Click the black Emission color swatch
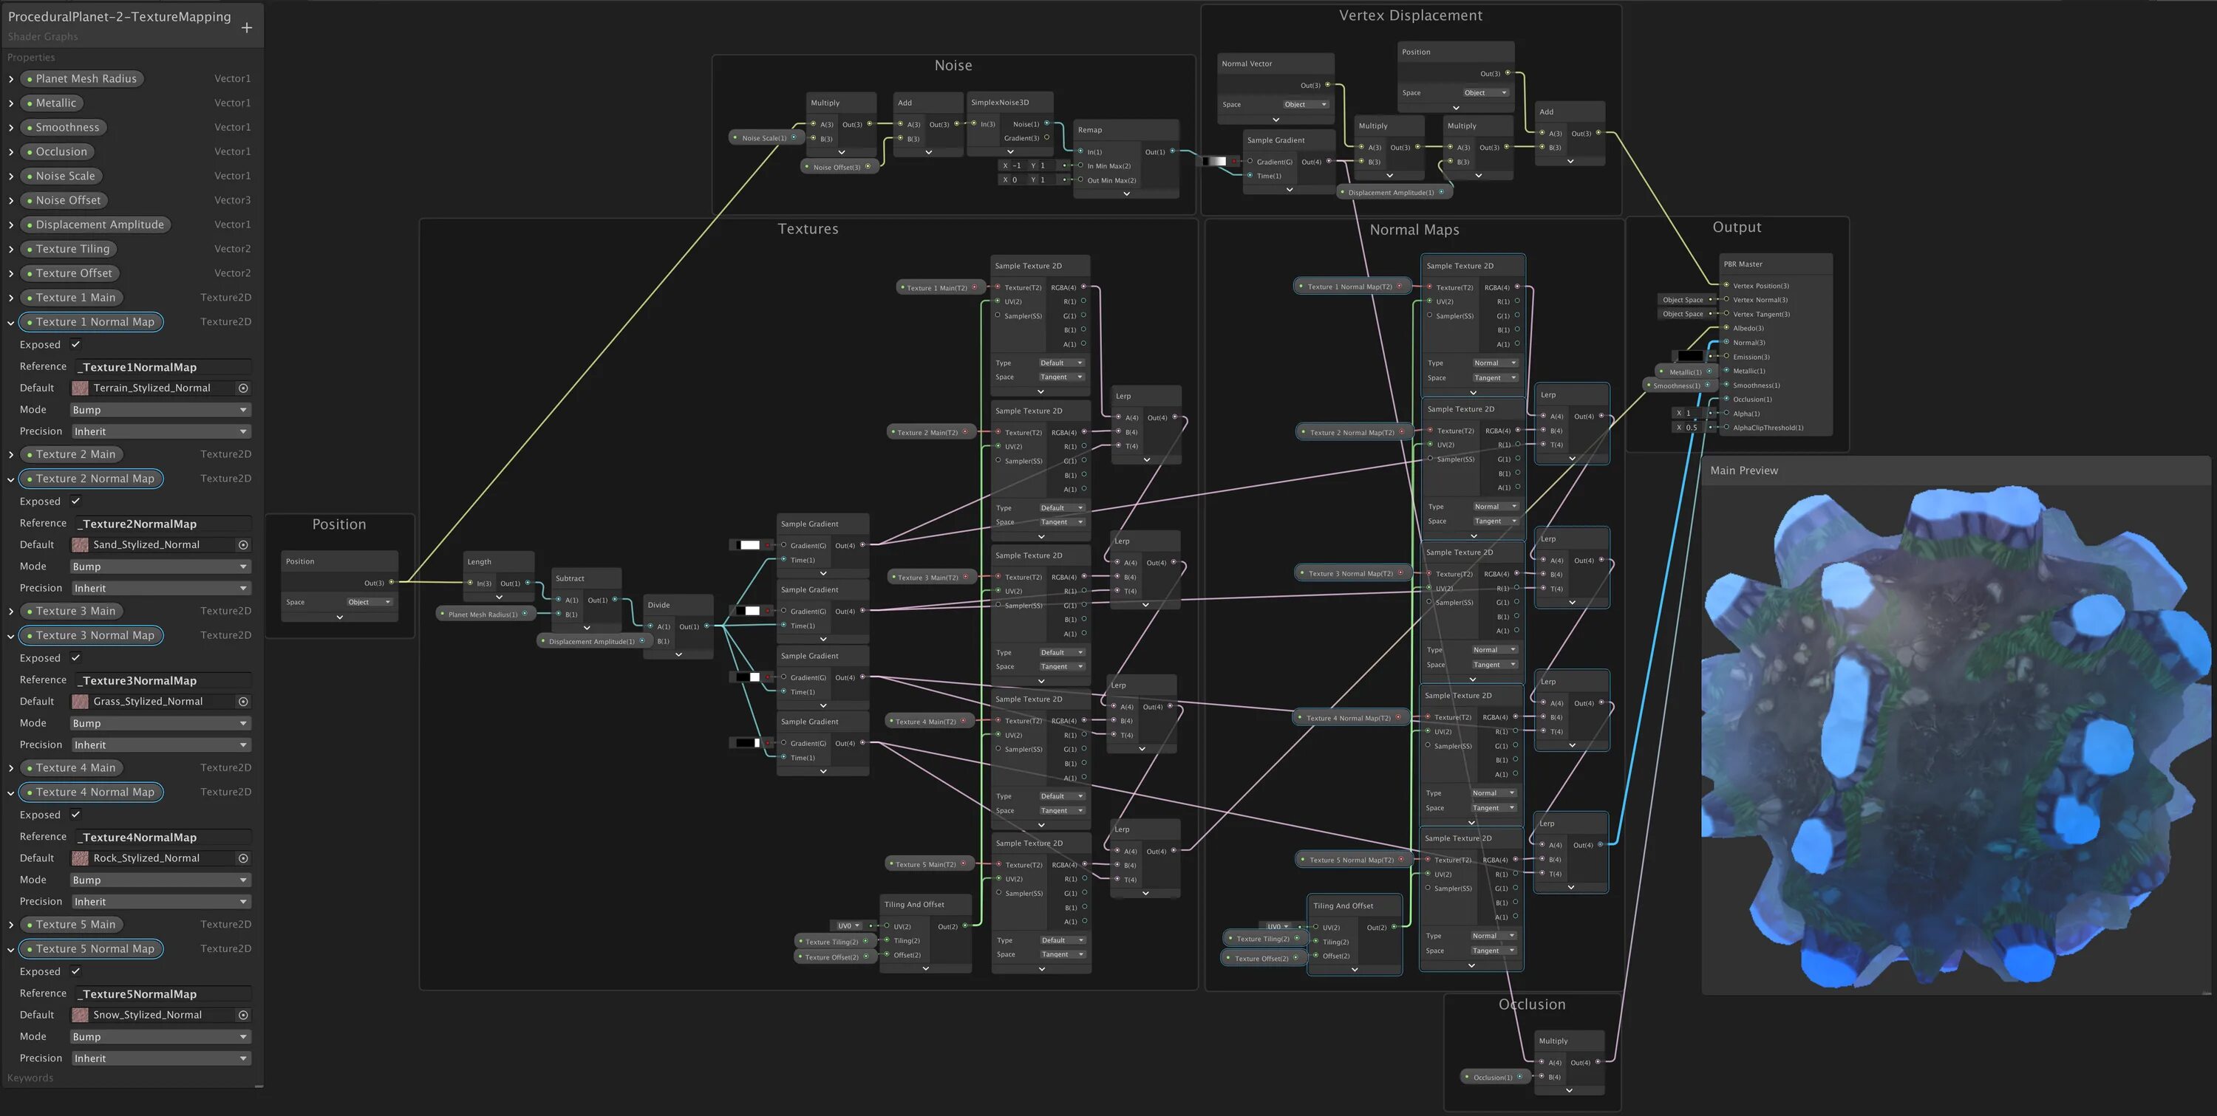Viewport: 2217px width, 1116px height. (1689, 356)
